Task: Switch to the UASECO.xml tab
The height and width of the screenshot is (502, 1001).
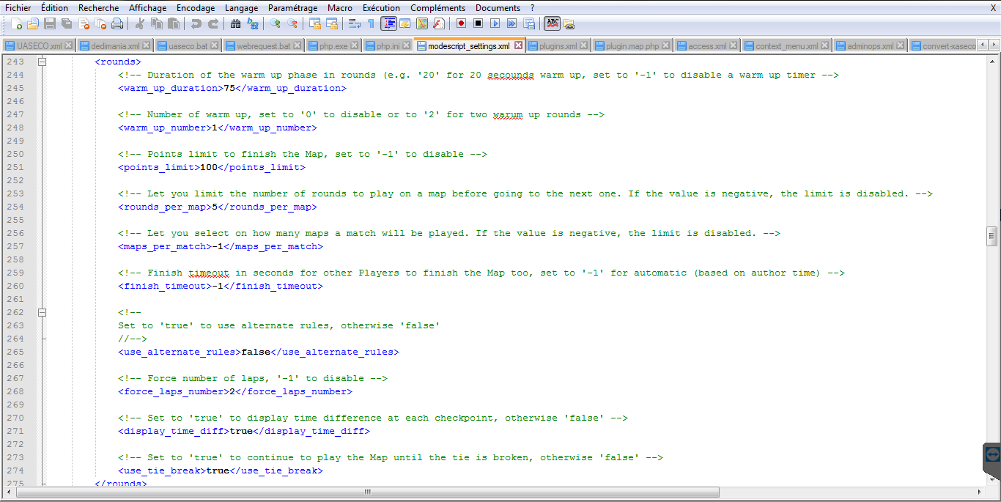Action: tap(40, 45)
